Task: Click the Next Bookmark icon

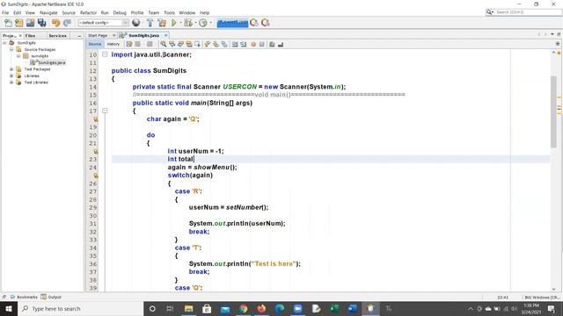Action: [216, 44]
